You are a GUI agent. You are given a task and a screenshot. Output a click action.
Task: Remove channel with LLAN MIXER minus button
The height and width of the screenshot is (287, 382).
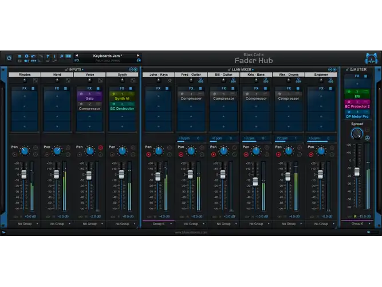click(330, 69)
